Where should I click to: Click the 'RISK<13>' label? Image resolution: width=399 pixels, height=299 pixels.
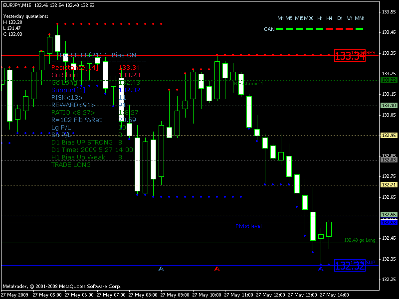point(67,98)
